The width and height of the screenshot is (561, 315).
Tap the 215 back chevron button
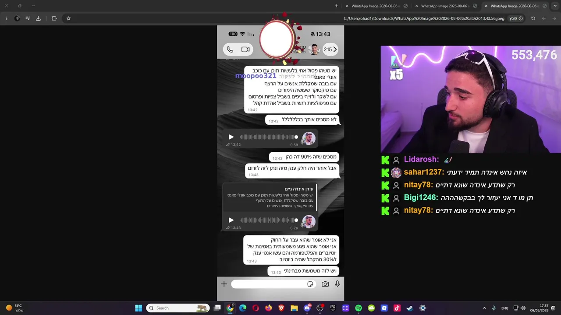330,49
